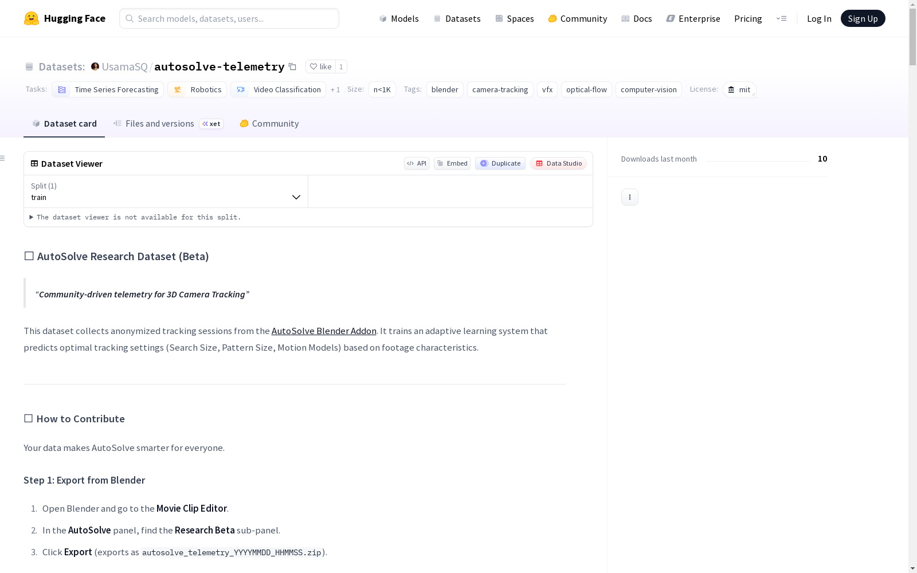This screenshot has width=917, height=573.
Task: Copy dataset name with the copy icon
Action: click(x=292, y=66)
